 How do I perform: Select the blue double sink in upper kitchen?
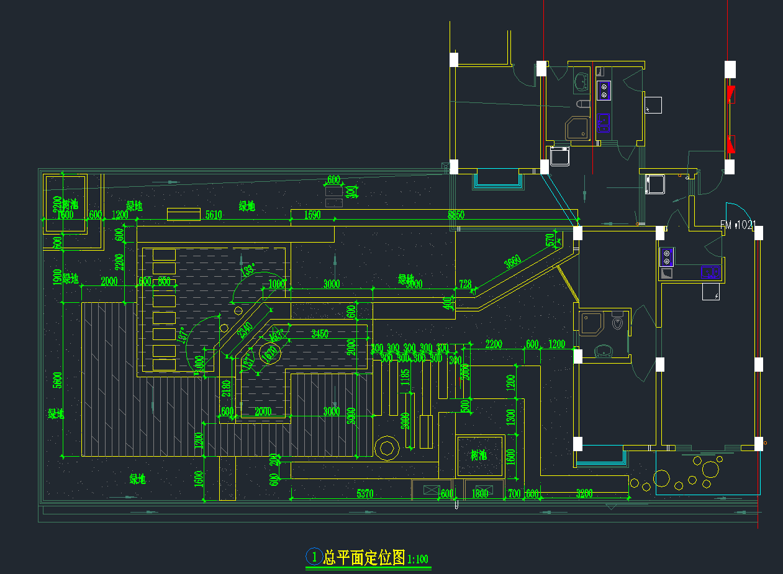coord(604,122)
